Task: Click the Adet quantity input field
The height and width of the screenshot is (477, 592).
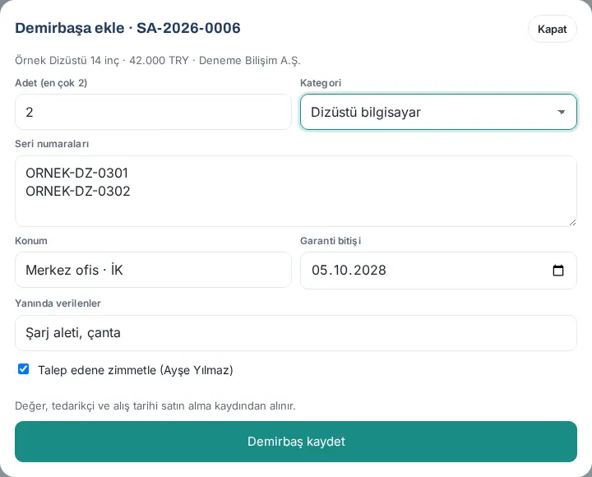Action: pos(153,112)
